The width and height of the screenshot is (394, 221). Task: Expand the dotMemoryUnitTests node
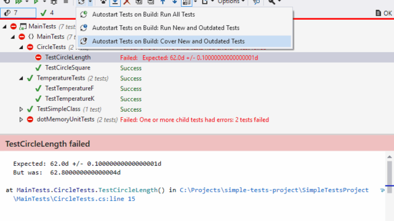click(x=21, y=120)
